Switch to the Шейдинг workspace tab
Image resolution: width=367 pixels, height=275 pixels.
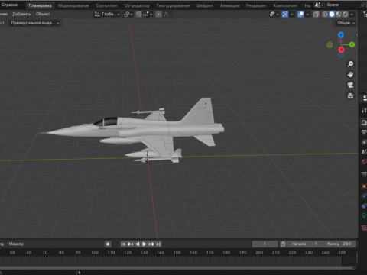click(205, 5)
